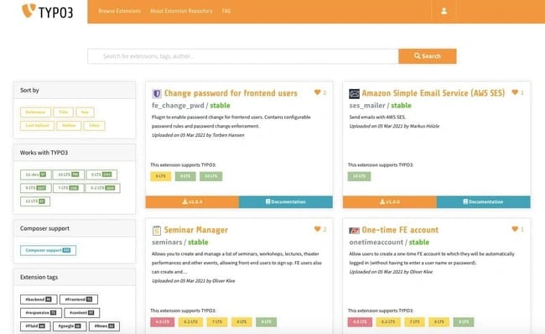Open Change password for frontend users title
545x334 pixels.
(231, 93)
